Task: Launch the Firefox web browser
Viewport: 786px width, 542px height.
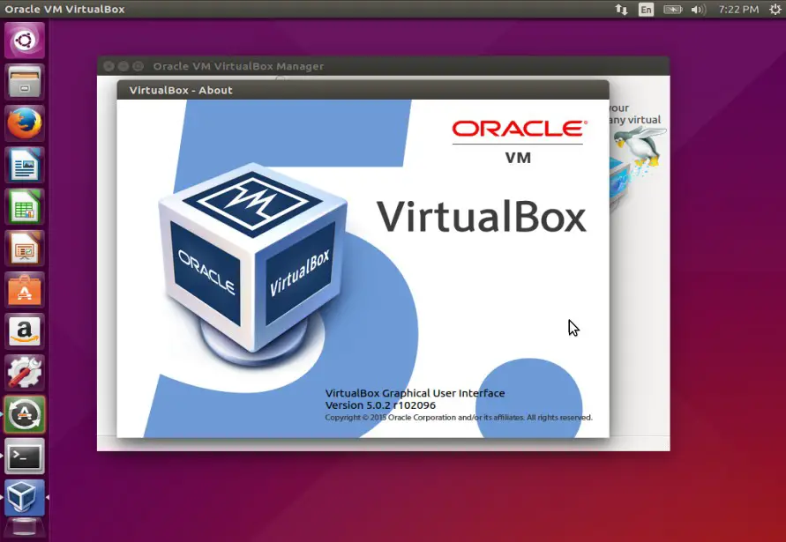Action: 25,123
